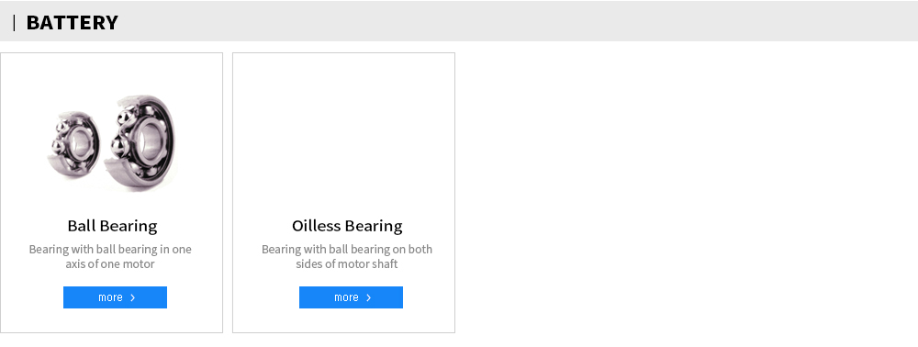Click the more button under Ball Bearing

coord(116,297)
